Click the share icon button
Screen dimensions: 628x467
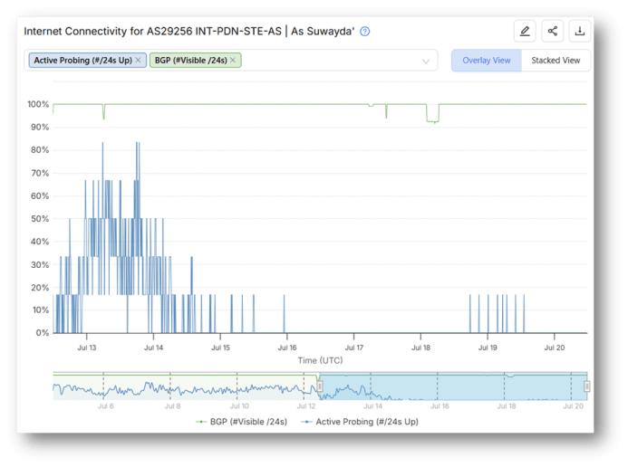point(552,31)
